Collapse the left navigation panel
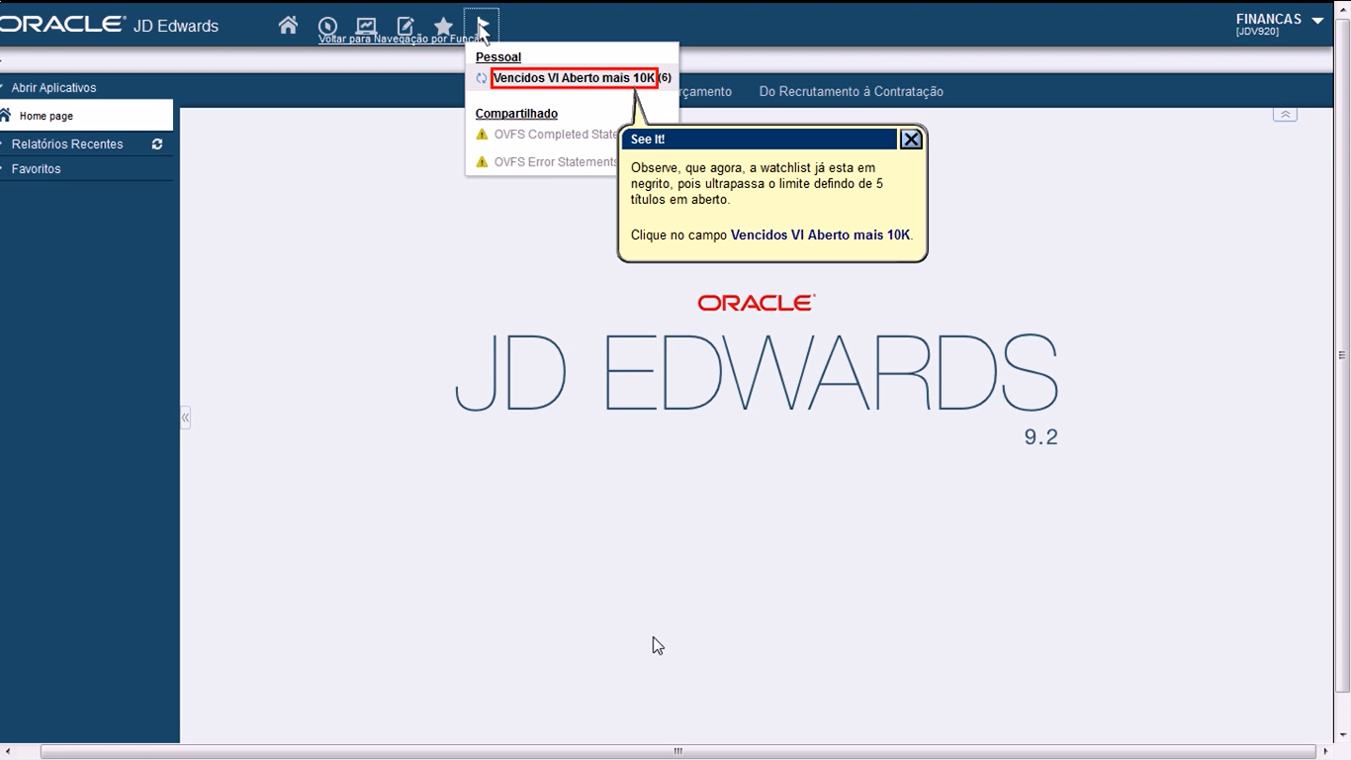Viewport: 1351px width, 760px height. [x=185, y=418]
